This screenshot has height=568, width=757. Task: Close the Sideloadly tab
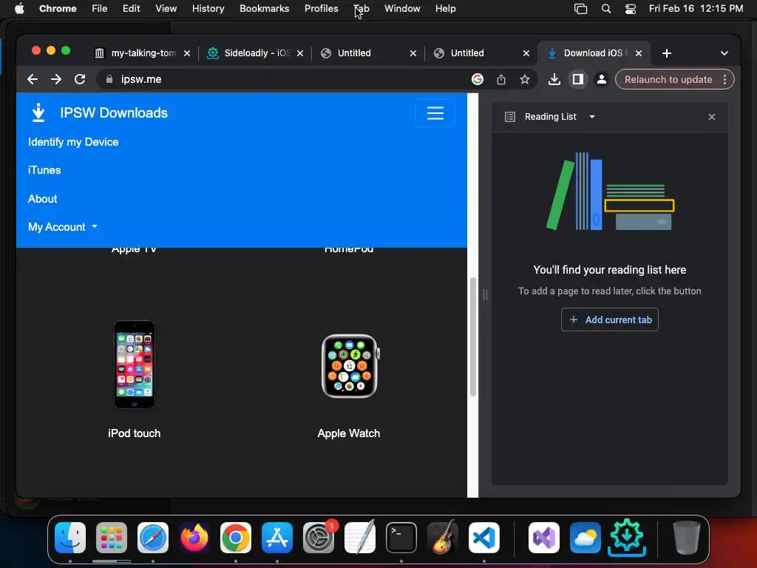(300, 53)
